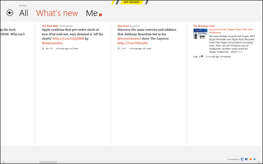Click '5 minutes ago via Twitter' timestamp

tap(140, 49)
